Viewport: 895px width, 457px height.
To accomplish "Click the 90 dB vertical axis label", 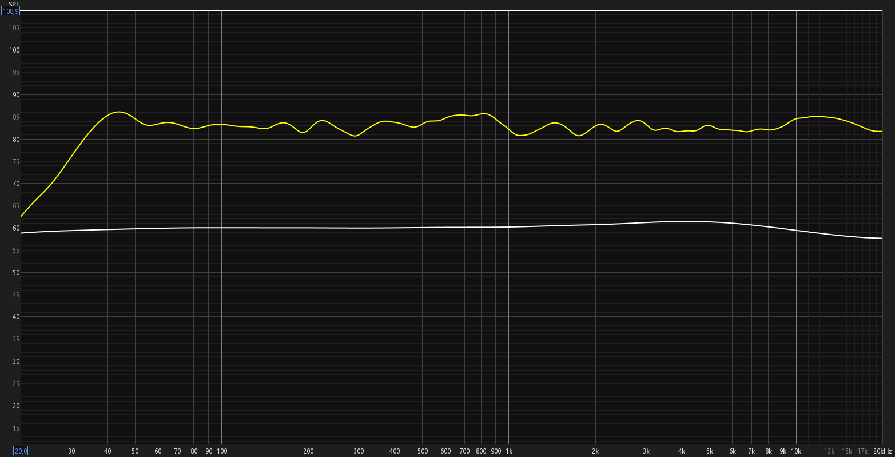I will pyautogui.click(x=16, y=95).
